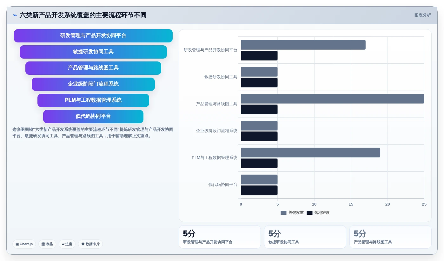
Task: Click chart axis label 研发管理与产品开发协同平台
Action: (x=210, y=50)
